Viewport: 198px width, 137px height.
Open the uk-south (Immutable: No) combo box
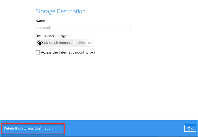coord(64,43)
